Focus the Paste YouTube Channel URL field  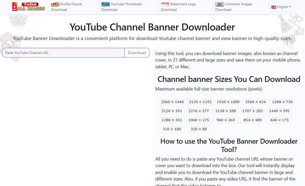point(63,53)
